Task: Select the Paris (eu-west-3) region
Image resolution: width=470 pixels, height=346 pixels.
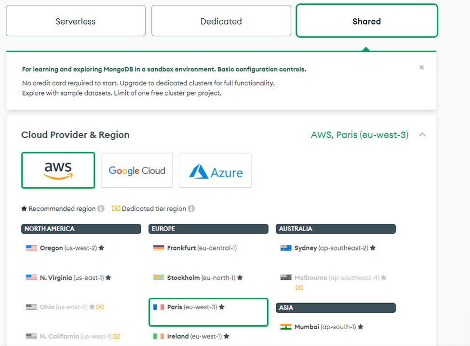Action: tap(208, 312)
